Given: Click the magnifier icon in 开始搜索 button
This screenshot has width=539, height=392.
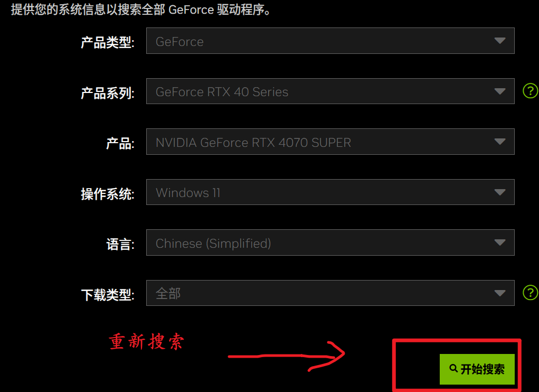Looking at the screenshot, I should coord(453,369).
